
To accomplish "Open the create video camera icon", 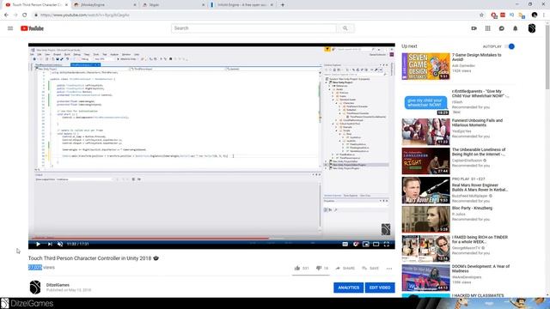I will tap(474, 28).
